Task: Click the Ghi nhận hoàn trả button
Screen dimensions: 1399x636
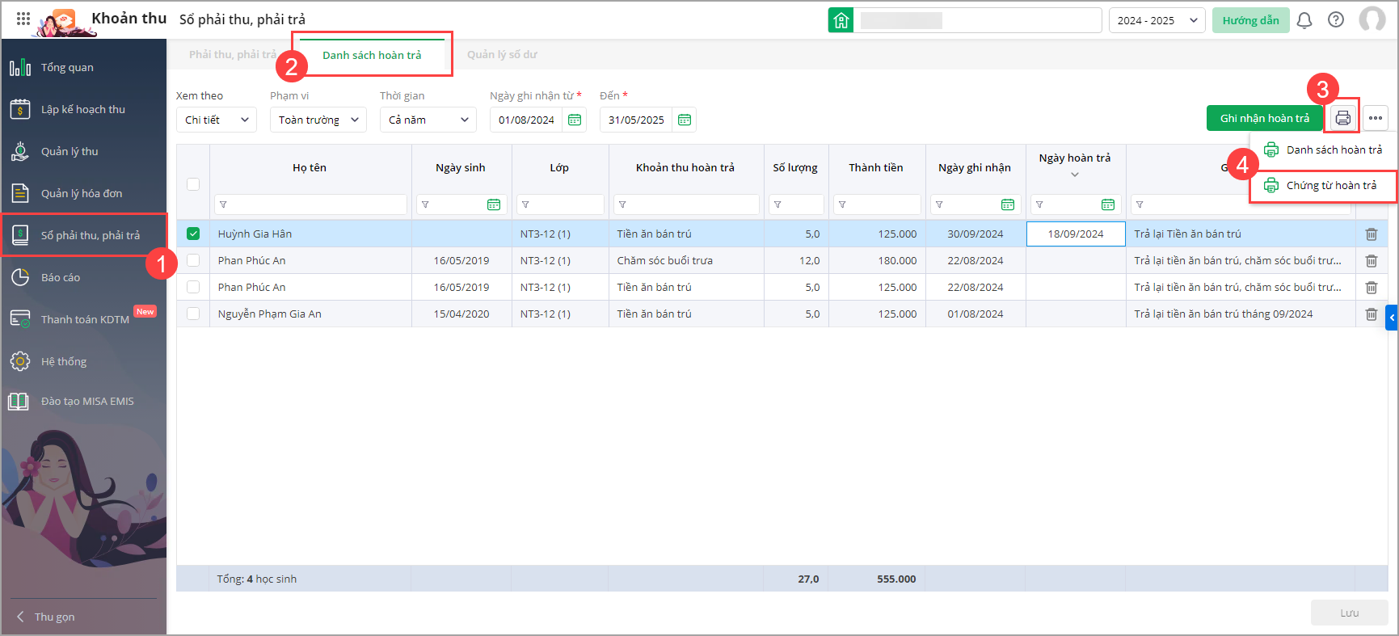Action: click(x=1264, y=118)
